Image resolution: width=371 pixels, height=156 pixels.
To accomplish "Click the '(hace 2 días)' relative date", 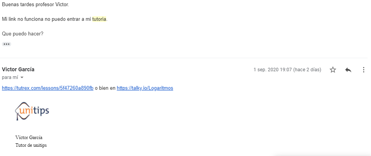I will (307, 70).
